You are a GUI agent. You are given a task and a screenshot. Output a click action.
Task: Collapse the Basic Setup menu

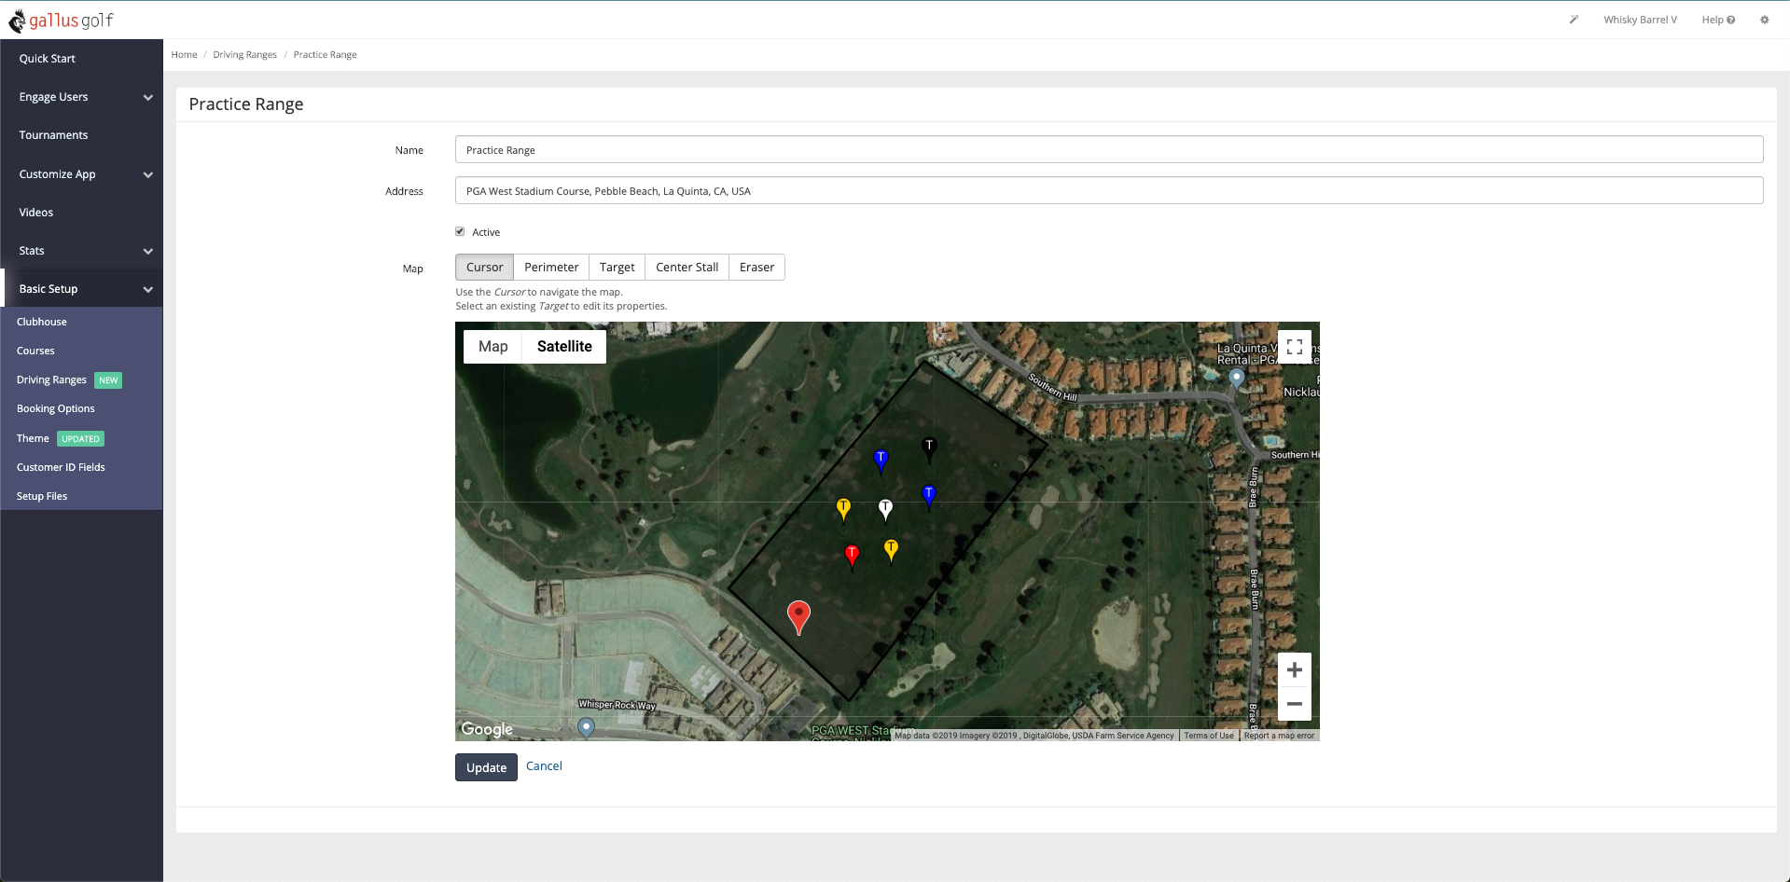click(x=82, y=289)
